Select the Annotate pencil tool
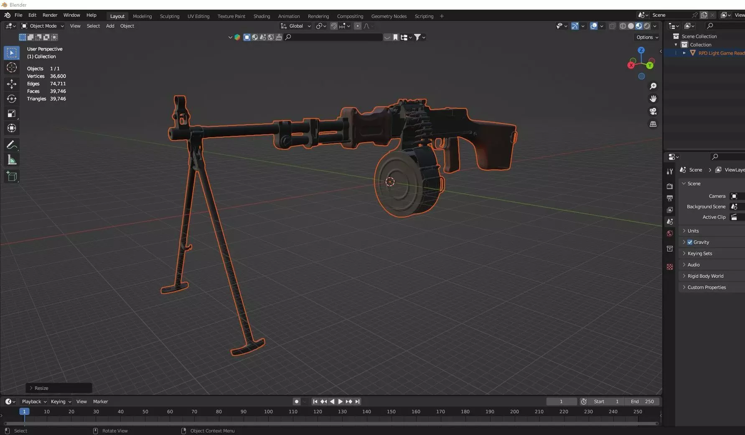The height and width of the screenshot is (435, 745). coord(12,145)
